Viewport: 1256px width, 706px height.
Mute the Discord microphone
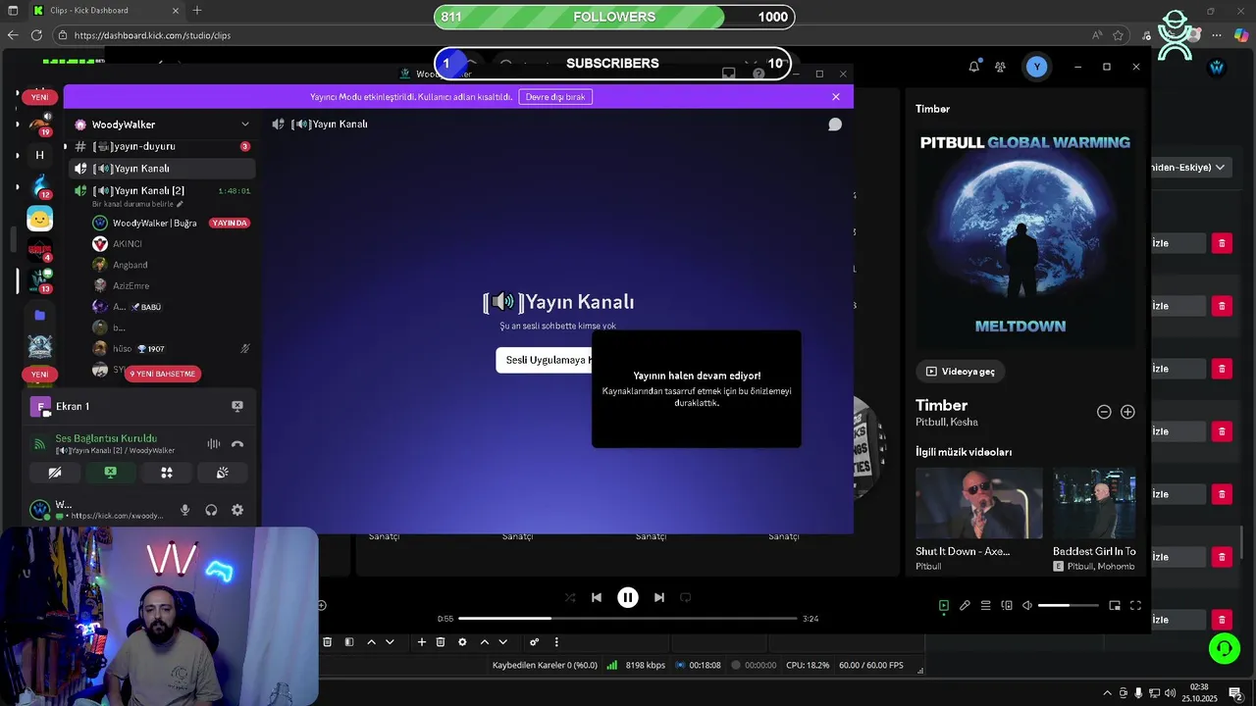coord(184,510)
